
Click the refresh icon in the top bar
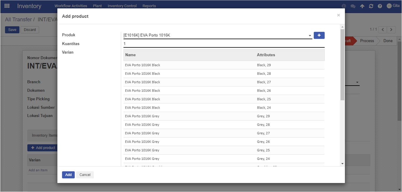(371, 6)
